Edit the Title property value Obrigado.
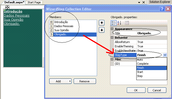Screen dimensions: 172x99 point(152,33)
